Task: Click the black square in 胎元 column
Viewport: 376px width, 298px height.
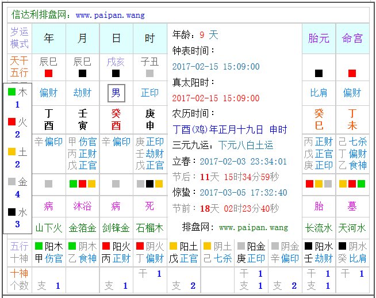Action: click(319, 74)
